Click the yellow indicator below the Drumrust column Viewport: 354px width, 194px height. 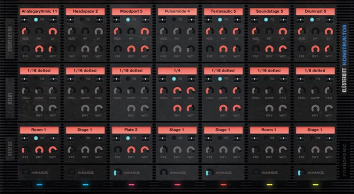coord(316,185)
